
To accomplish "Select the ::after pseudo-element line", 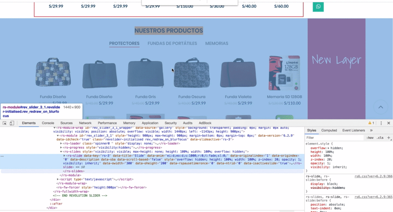I will pos(56,204).
